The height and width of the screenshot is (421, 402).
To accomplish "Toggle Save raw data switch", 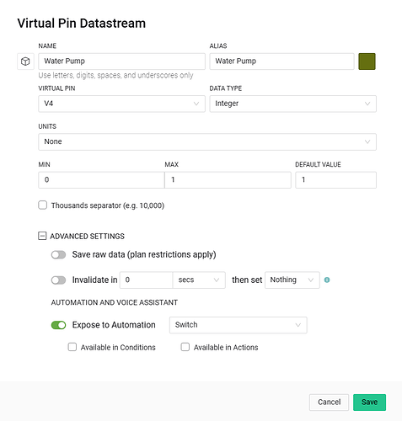I will pyautogui.click(x=58, y=254).
